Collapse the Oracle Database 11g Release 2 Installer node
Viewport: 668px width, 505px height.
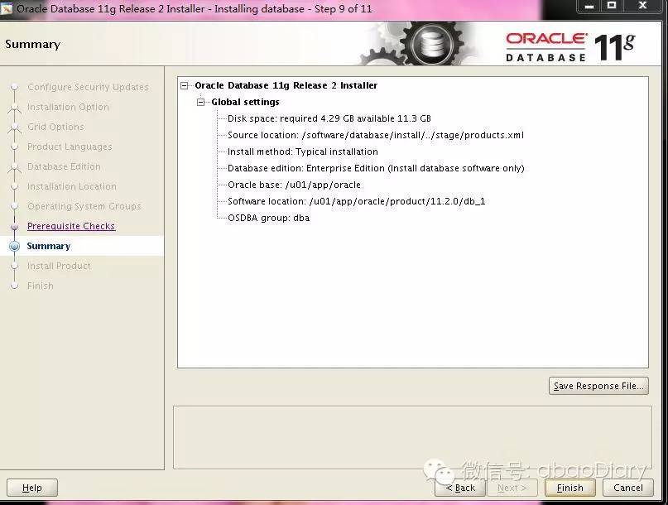[x=184, y=85]
